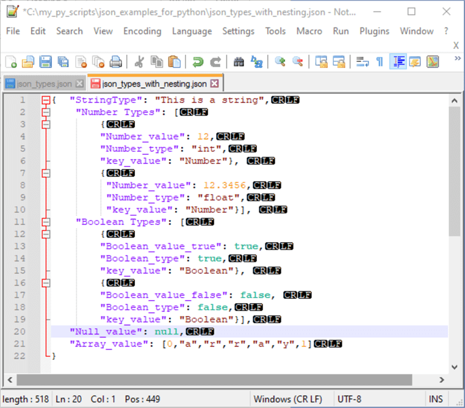Close json_types_with_nesting.json tab
The height and width of the screenshot is (408, 465).
[215, 84]
